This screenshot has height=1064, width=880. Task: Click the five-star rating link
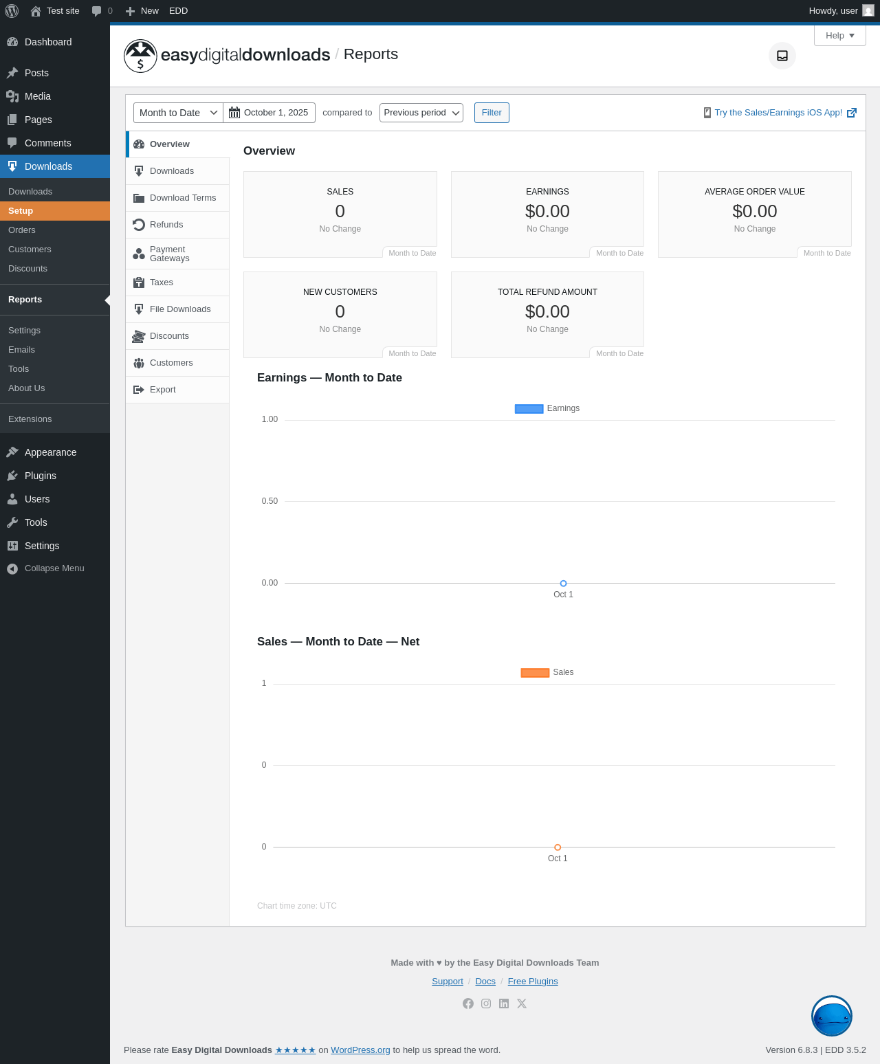tap(296, 1050)
